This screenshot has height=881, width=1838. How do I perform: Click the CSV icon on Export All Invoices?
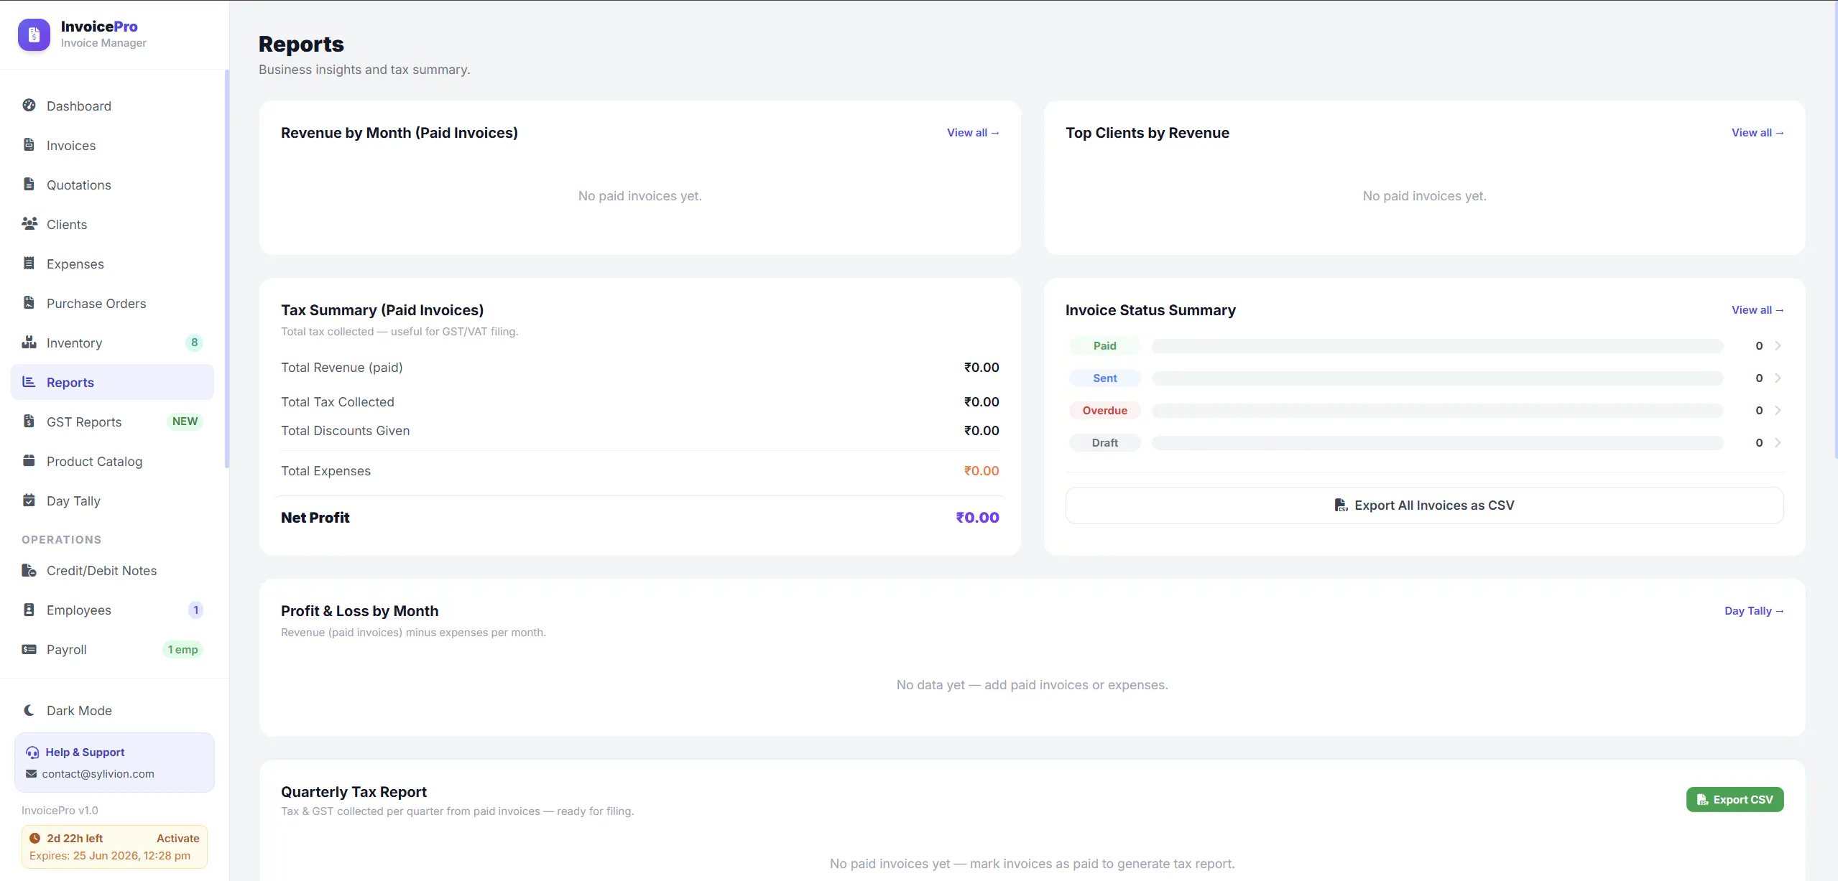point(1341,505)
